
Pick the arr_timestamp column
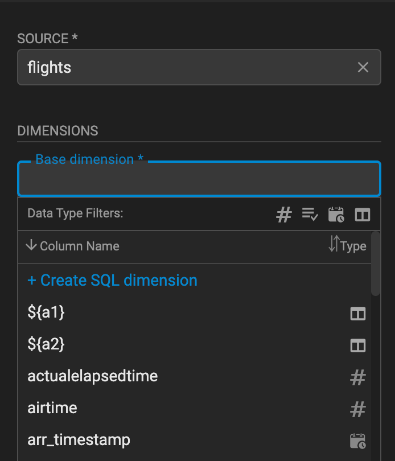click(195, 440)
